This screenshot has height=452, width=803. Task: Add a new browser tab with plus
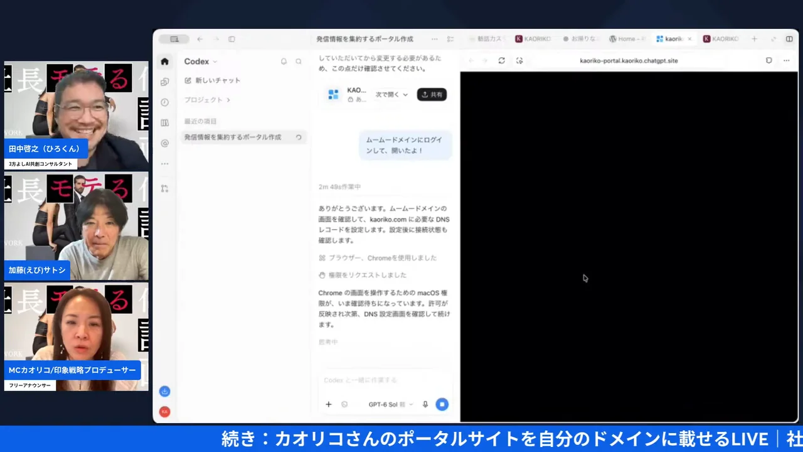point(754,39)
